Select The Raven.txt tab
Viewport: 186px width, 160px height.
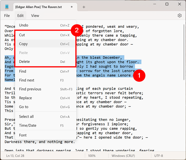[45, 7]
